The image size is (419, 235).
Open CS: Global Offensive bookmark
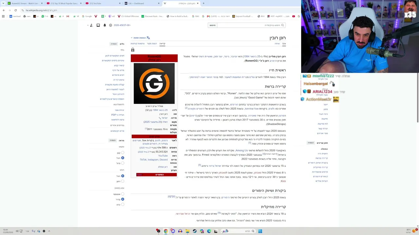(x=128, y=16)
